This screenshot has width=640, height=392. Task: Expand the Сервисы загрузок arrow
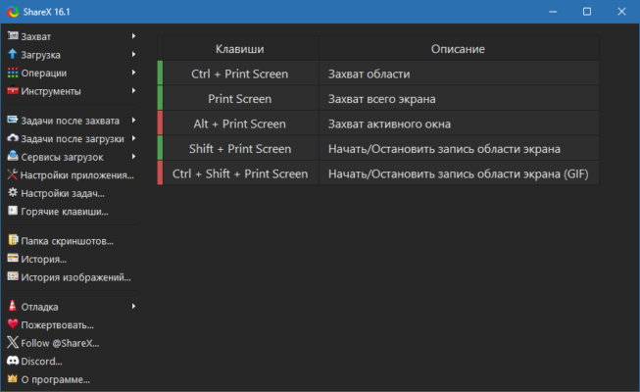pyautogui.click(x=133, y=157)
